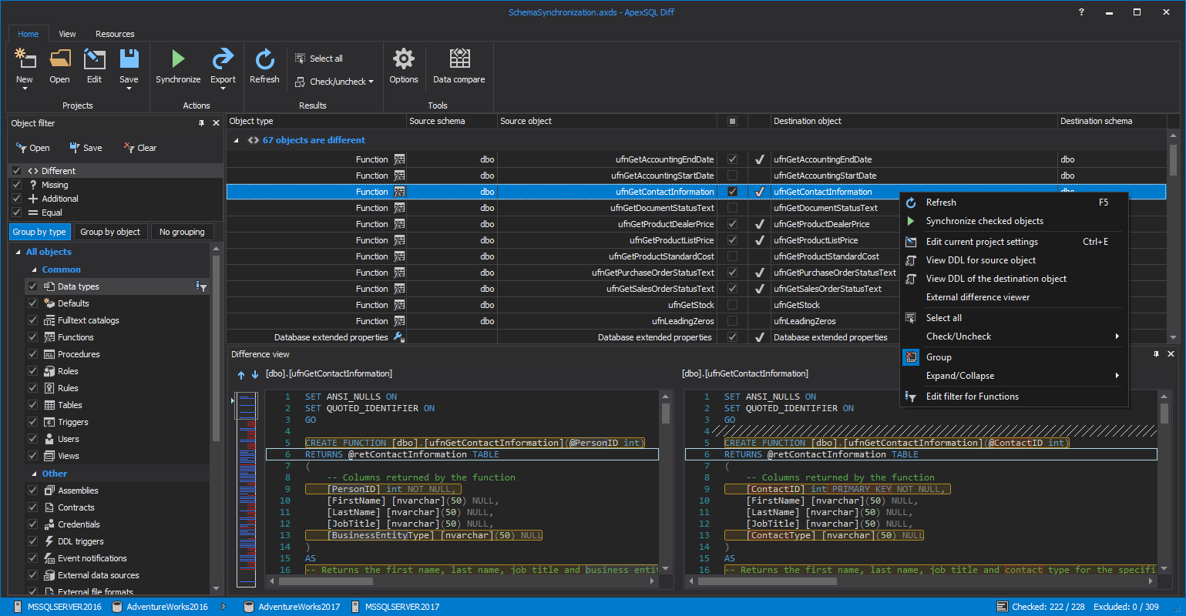Uncheck Data types in object filter
The height and width of the screenshot is (616, 1186).
33,286
